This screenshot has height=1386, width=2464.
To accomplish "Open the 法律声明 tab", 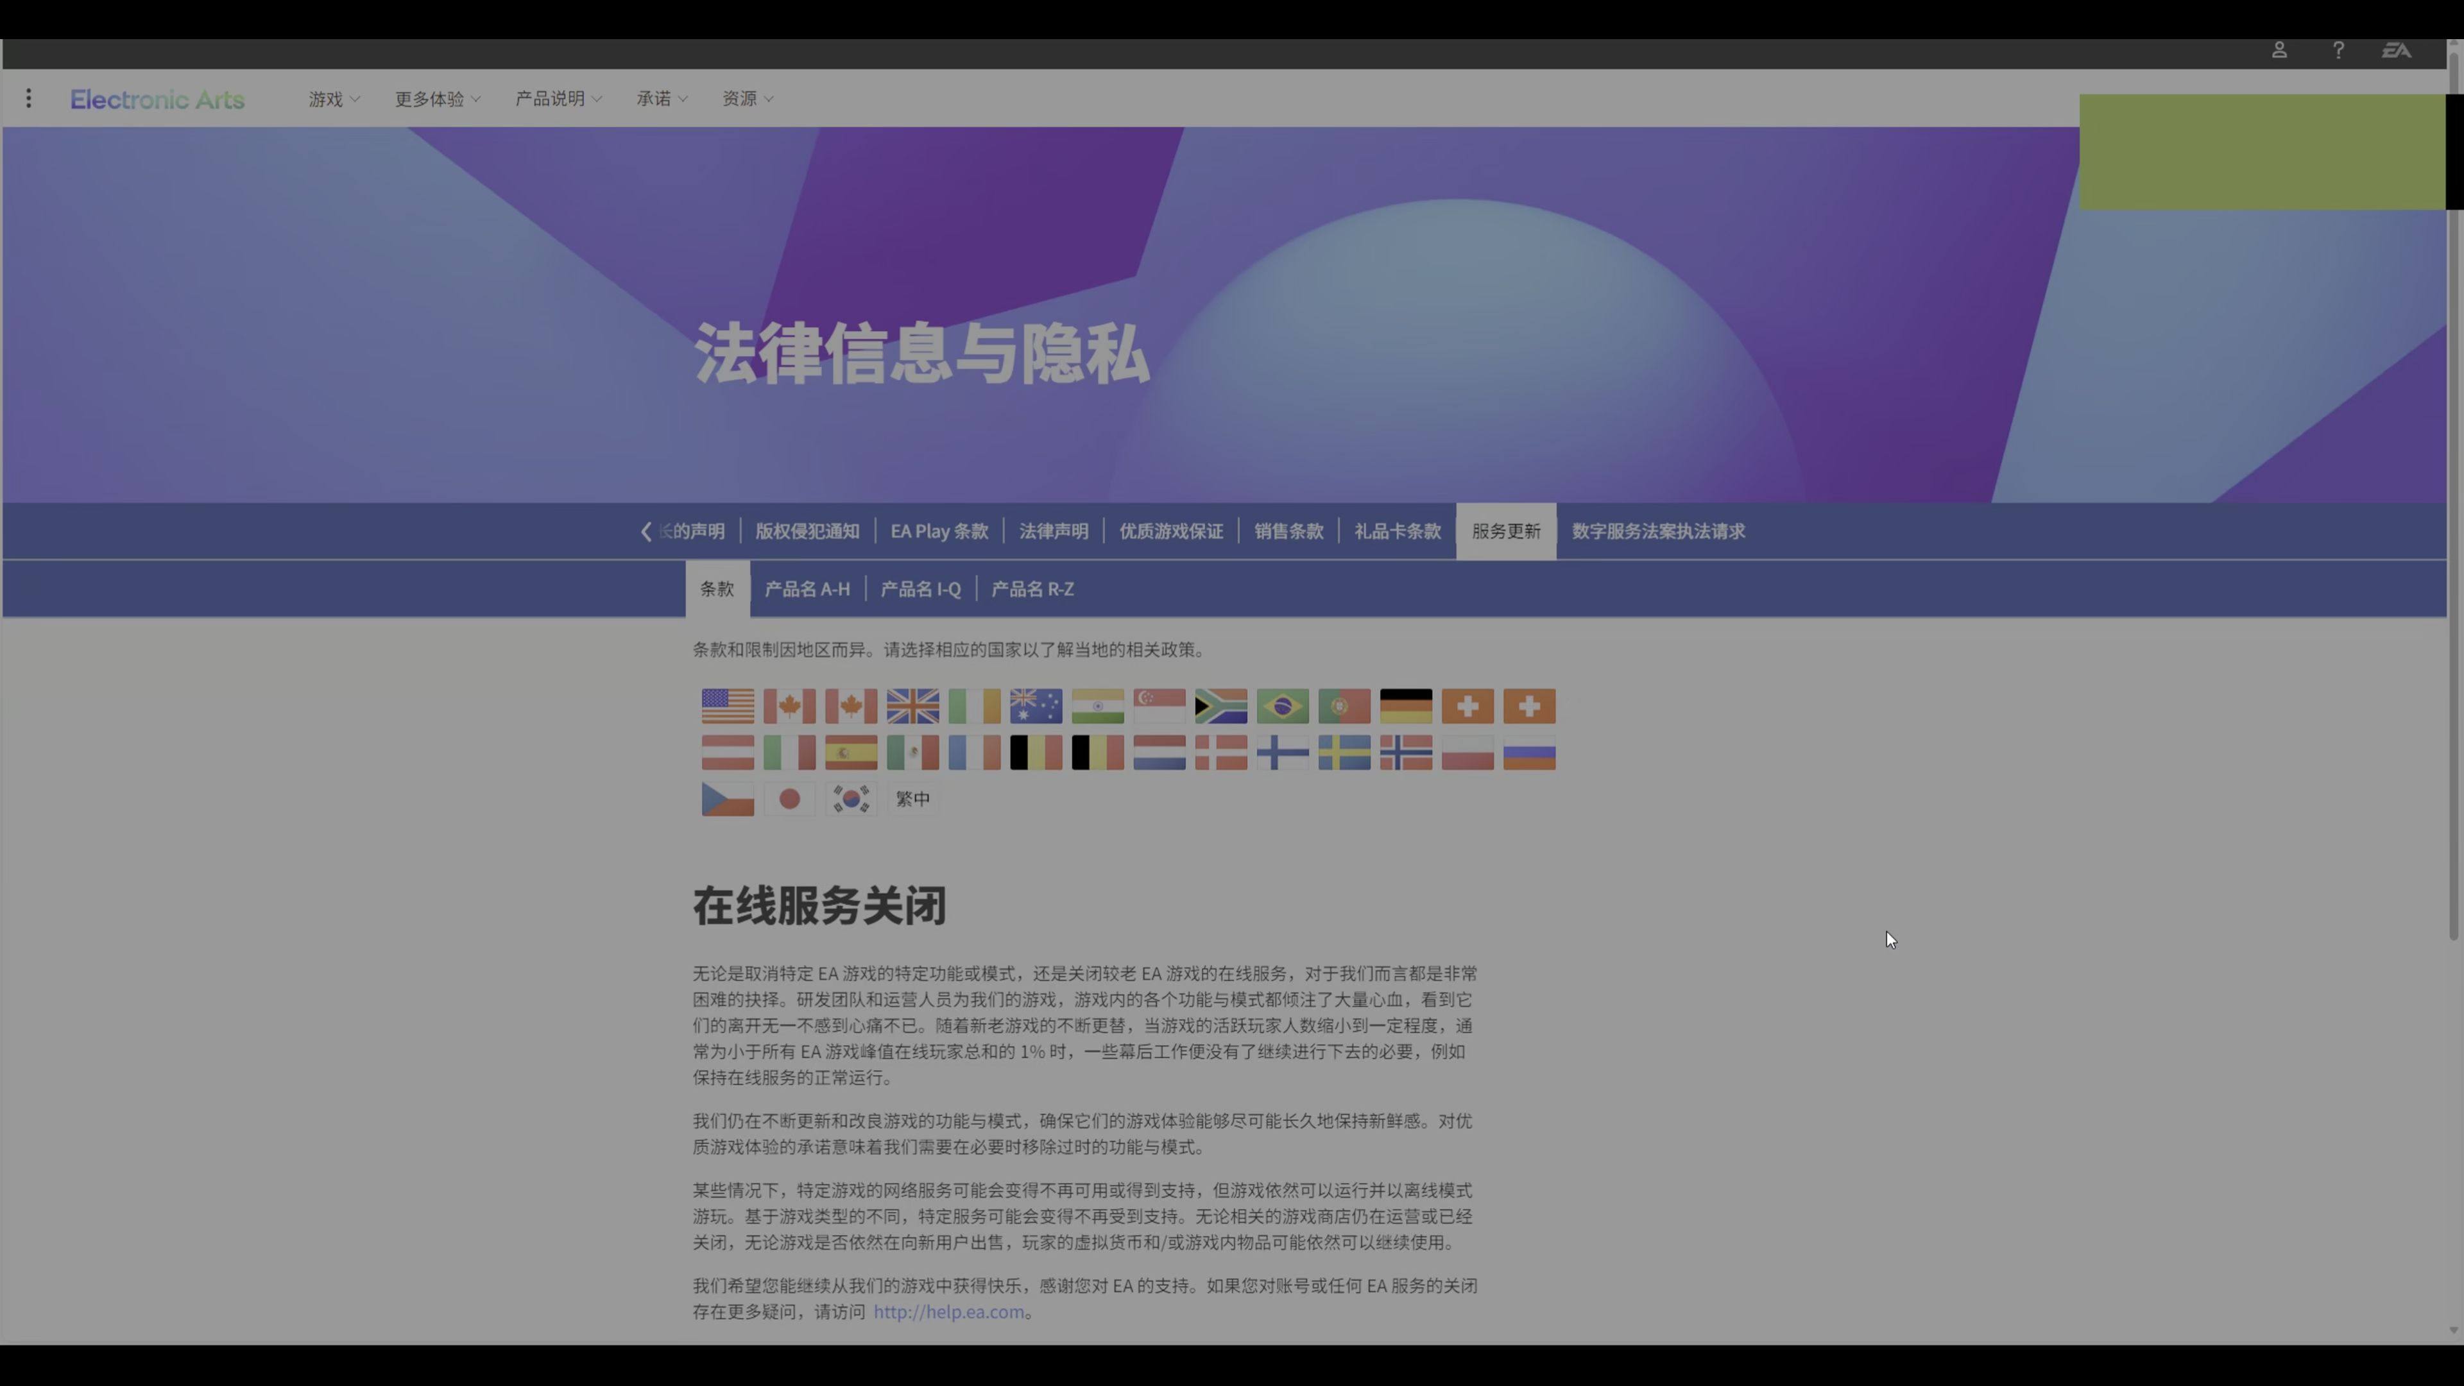I will click(x=1053, y=531).
